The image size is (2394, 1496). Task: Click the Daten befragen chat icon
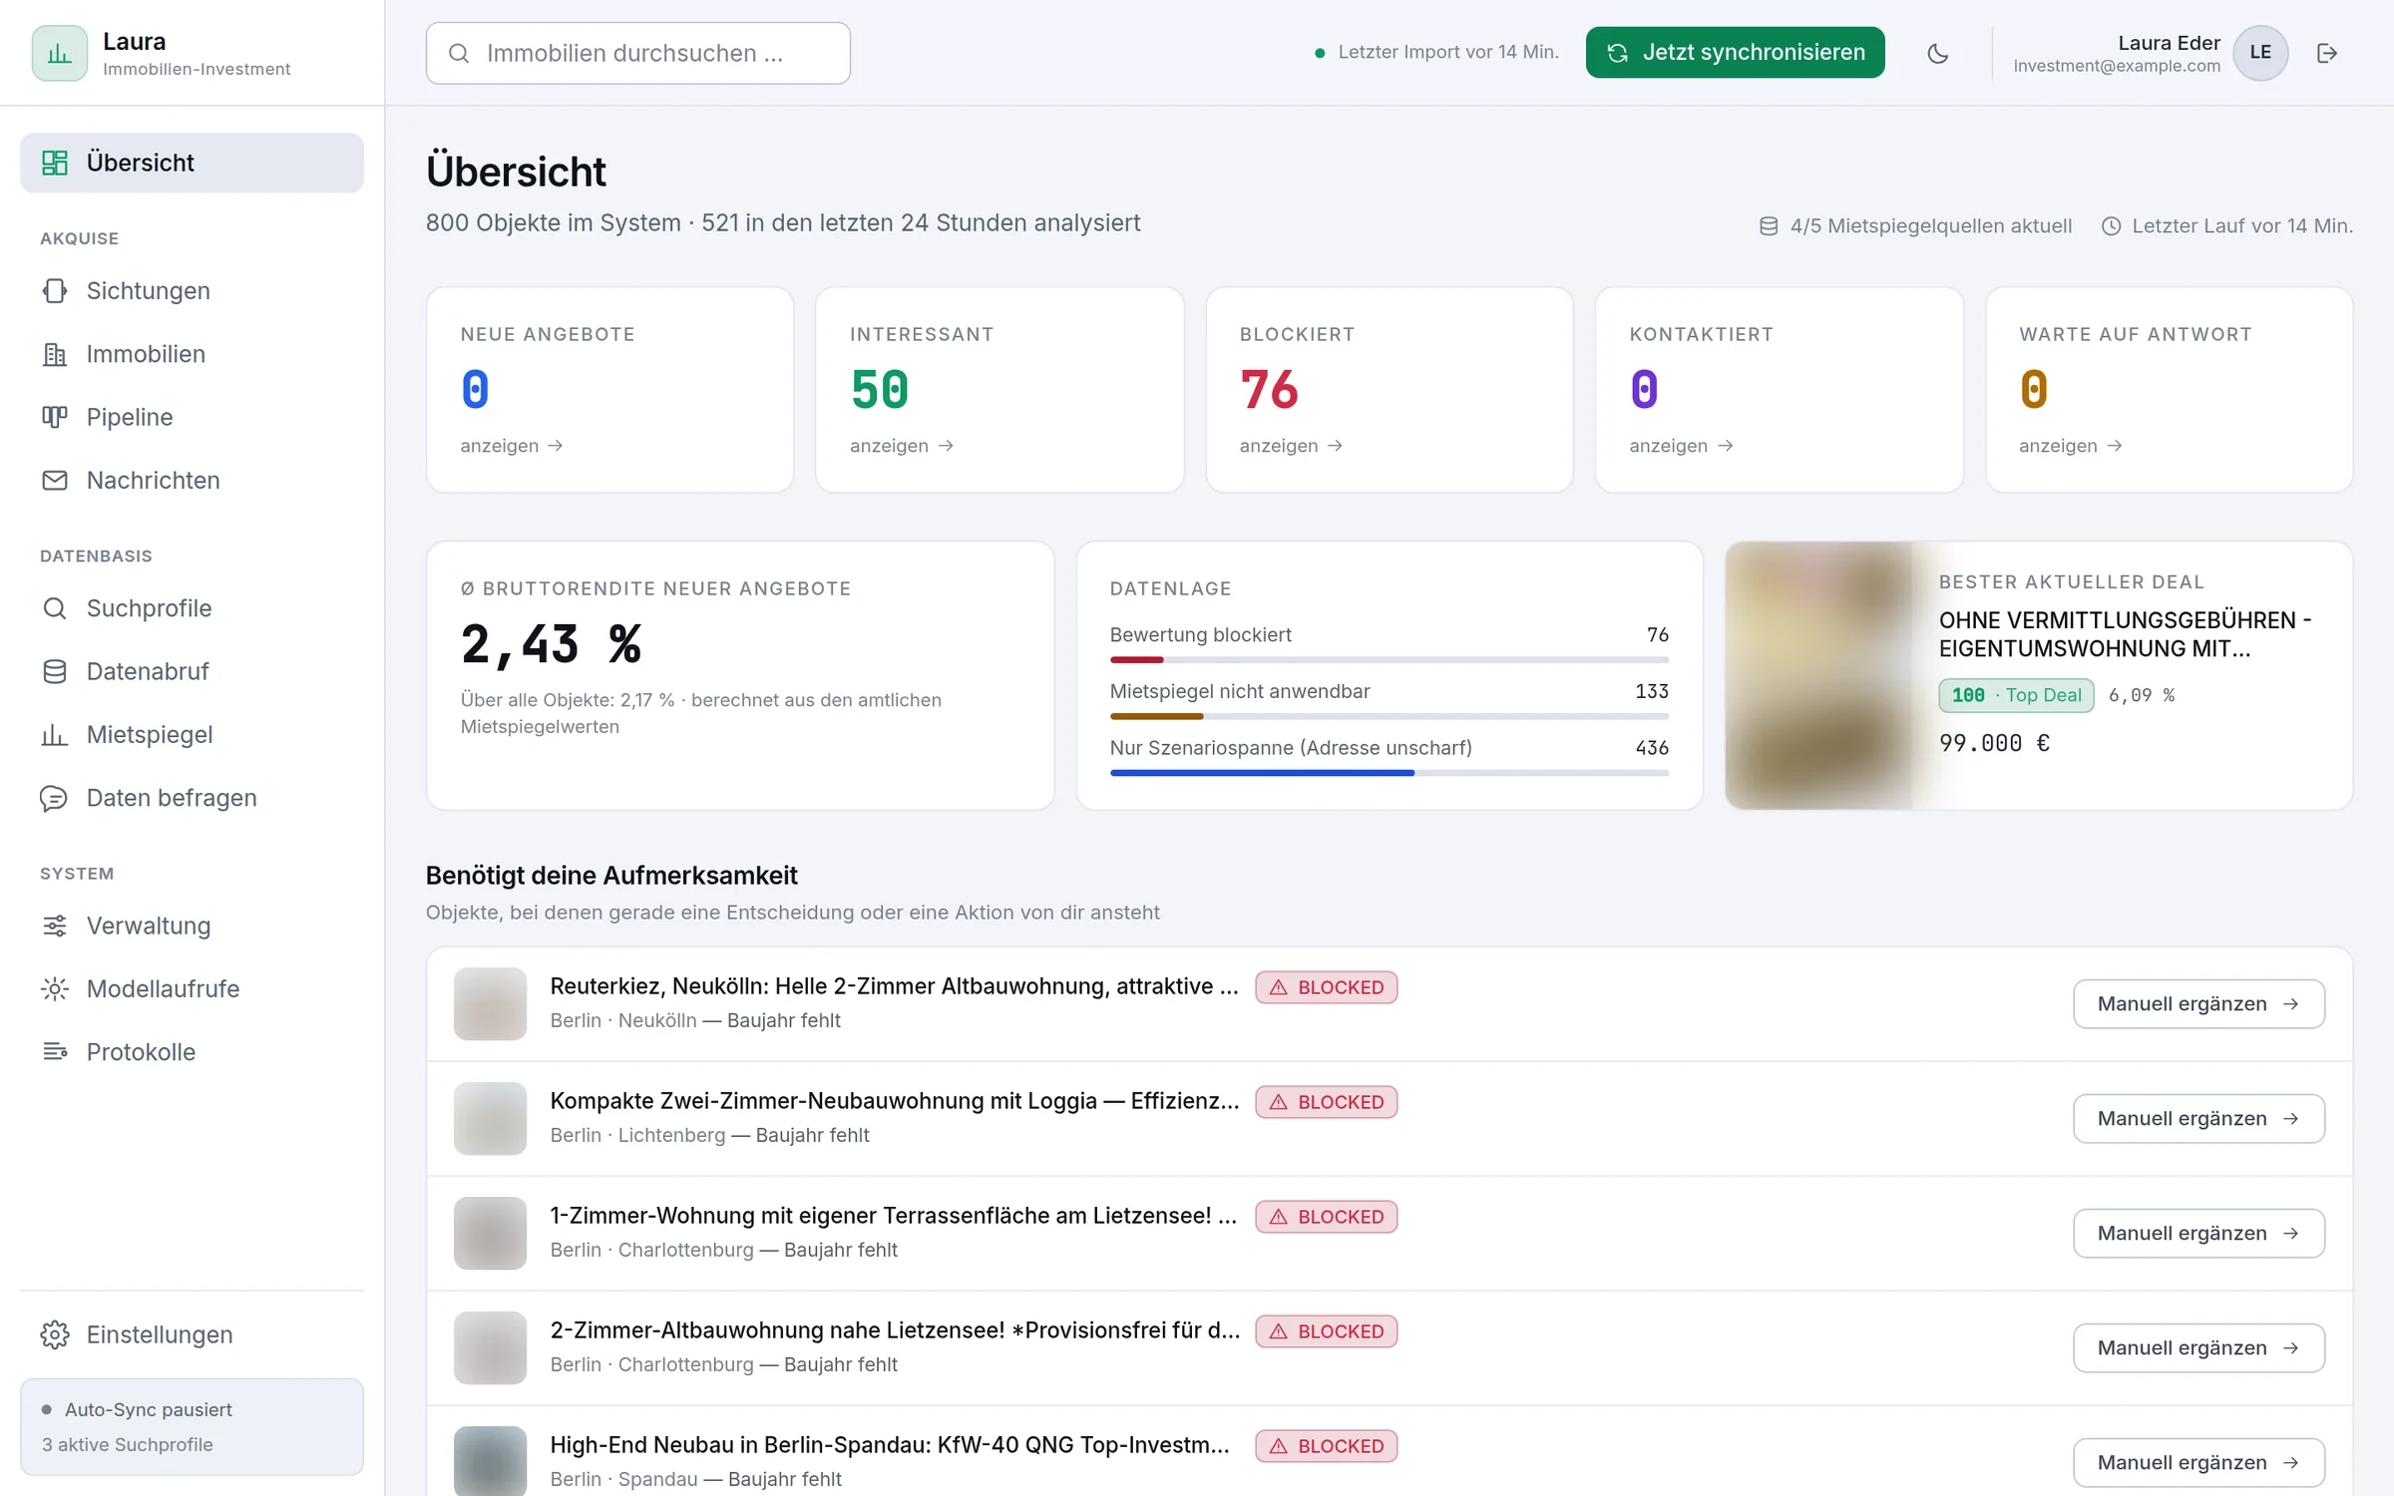click(x=55, y=798)
